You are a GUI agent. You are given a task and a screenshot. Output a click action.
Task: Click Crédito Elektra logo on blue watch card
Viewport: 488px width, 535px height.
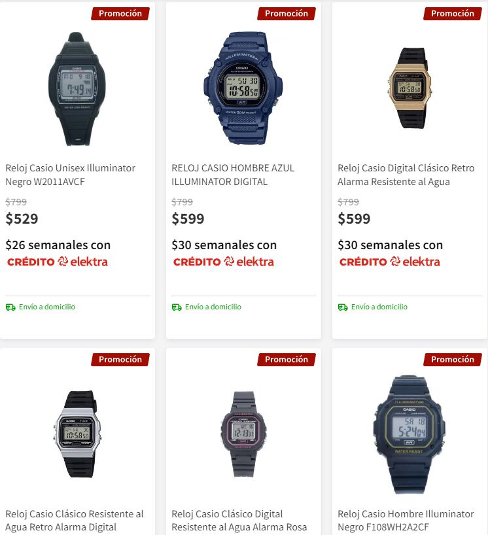point(224,262)
